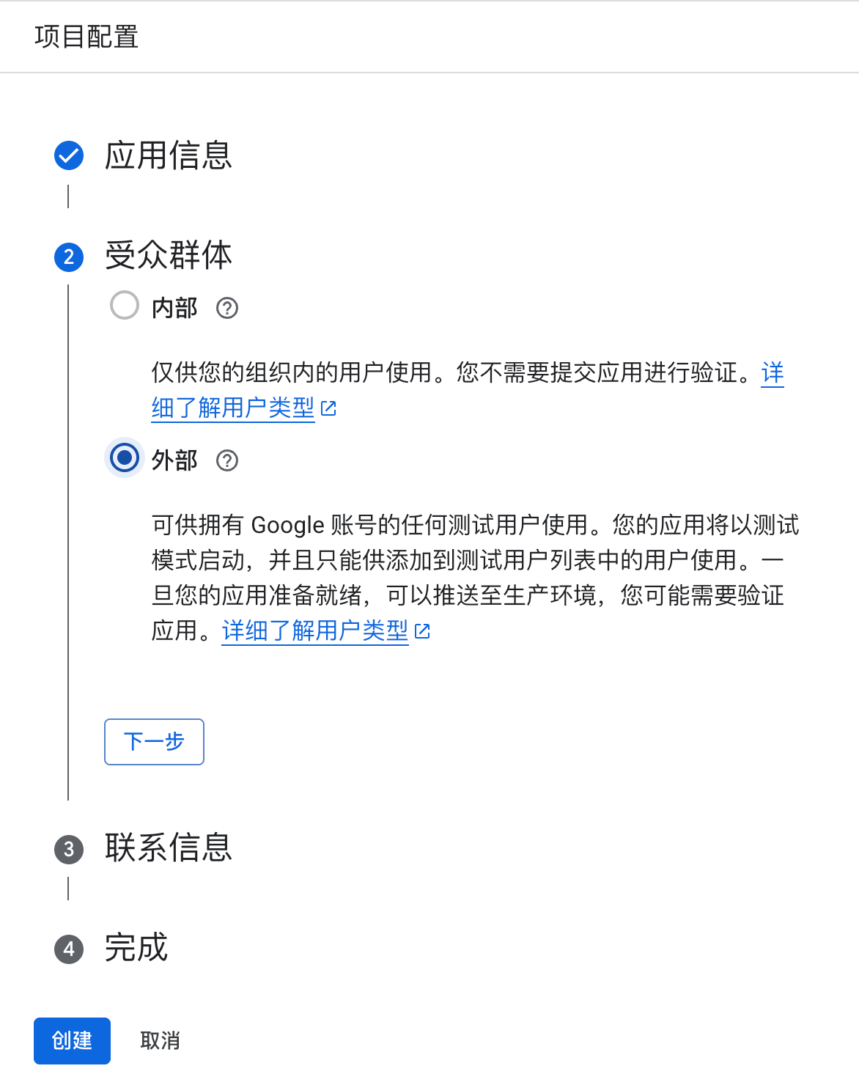859x1085 pixels.
Task: Click the step 4 number badge
Action: [69, 949]
